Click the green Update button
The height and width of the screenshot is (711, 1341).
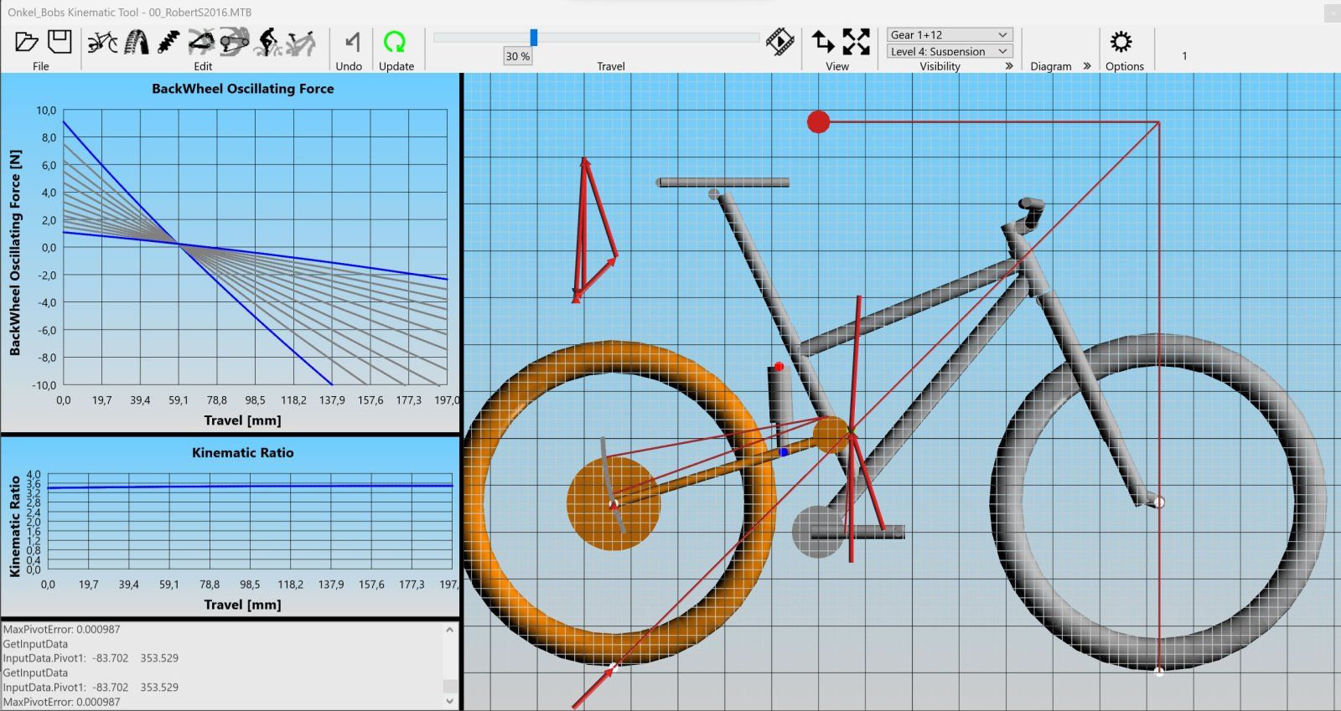pyautogui.click(x=395, y=42)
